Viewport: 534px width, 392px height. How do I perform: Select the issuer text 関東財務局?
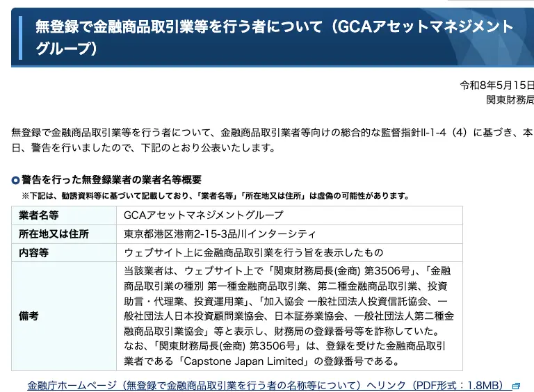tap(510, 99)
